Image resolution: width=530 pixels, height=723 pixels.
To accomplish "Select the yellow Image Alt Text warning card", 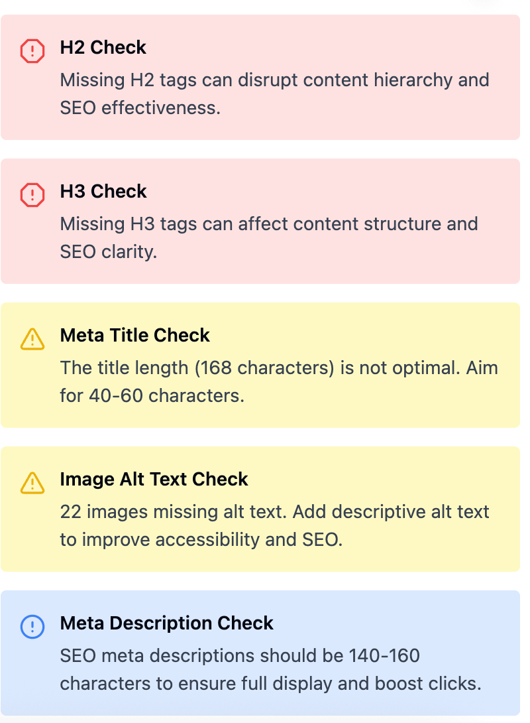I will (x=260, y=509).
